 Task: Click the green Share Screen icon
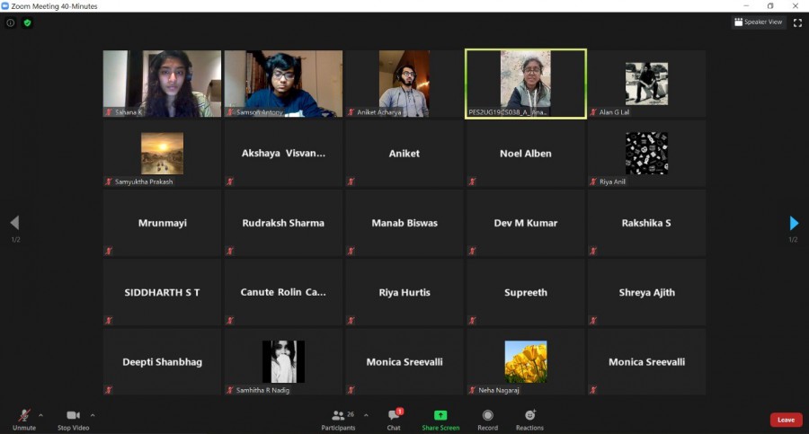440,416
